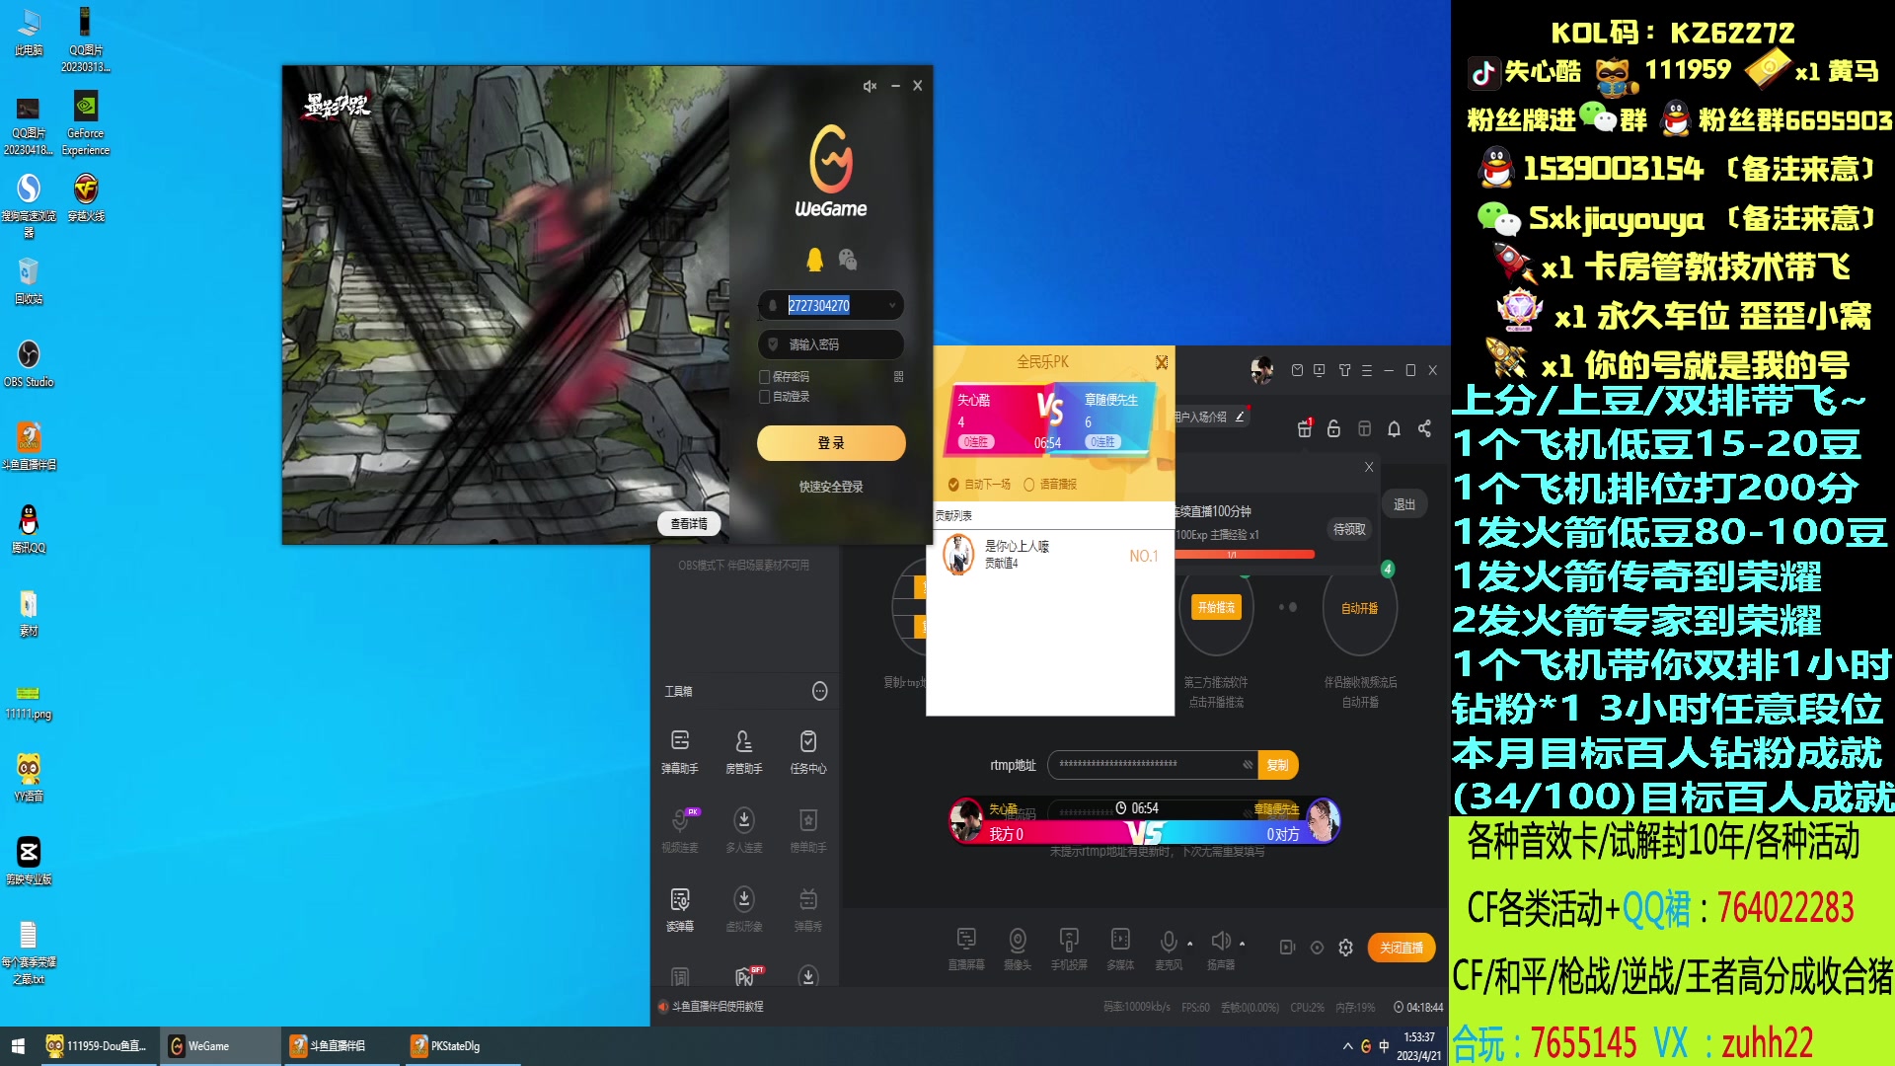Screen dimensions: 1895x1066
Task: Add 直播屏幕 screen capture source
Action: click(966, 949)
